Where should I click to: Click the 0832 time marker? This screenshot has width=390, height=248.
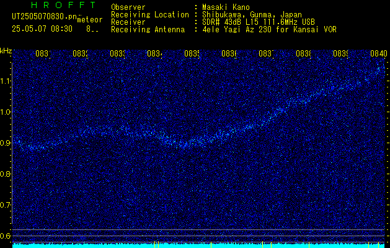pos(80,53)
